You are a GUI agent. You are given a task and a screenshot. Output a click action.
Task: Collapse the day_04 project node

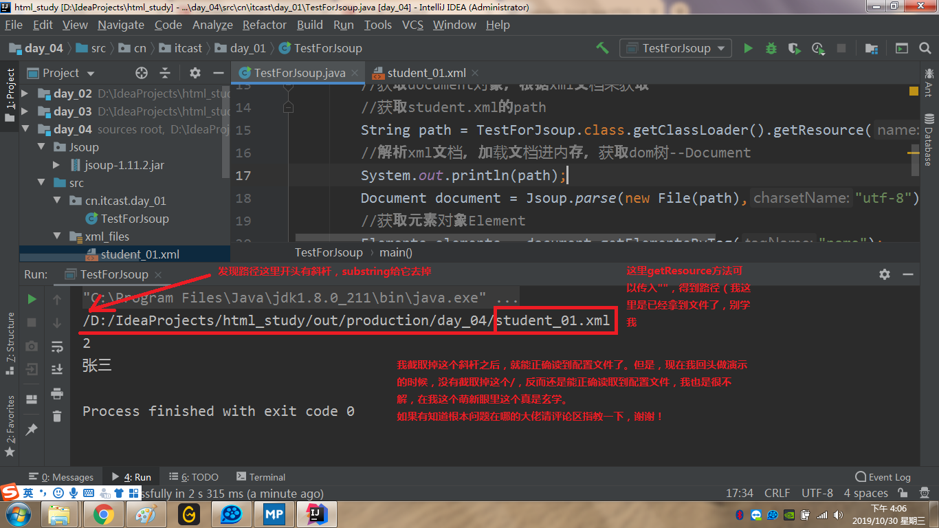[26, 129]
